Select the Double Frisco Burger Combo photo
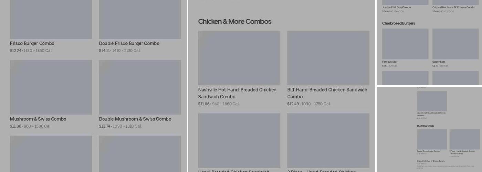Image resolution: width=482 pixels, height=172 pixels. pyautogui.click(x=140, y=19)
